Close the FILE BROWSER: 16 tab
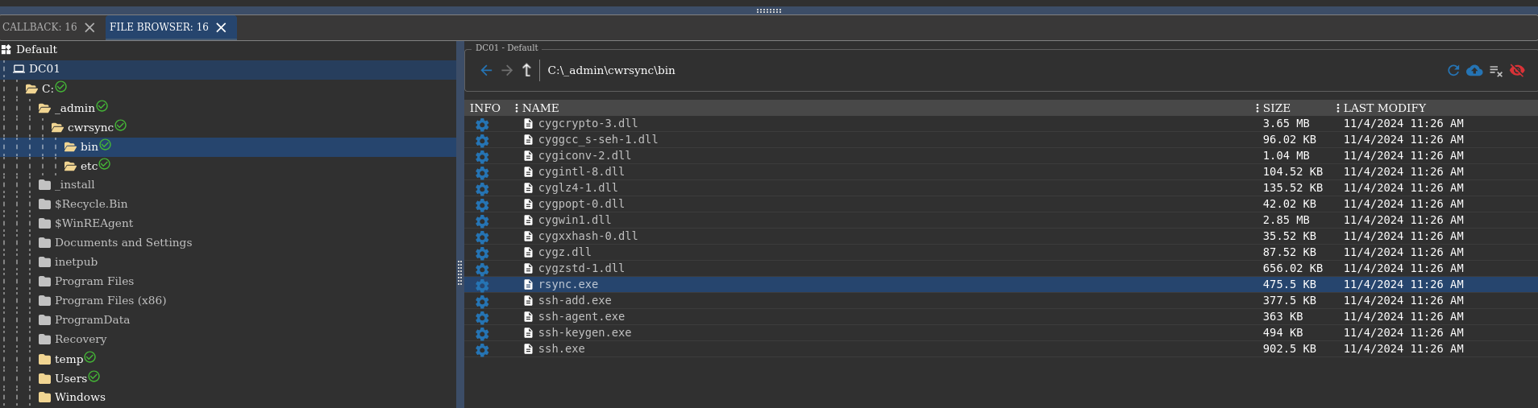The image size is (1538, 408). (221, 27)
